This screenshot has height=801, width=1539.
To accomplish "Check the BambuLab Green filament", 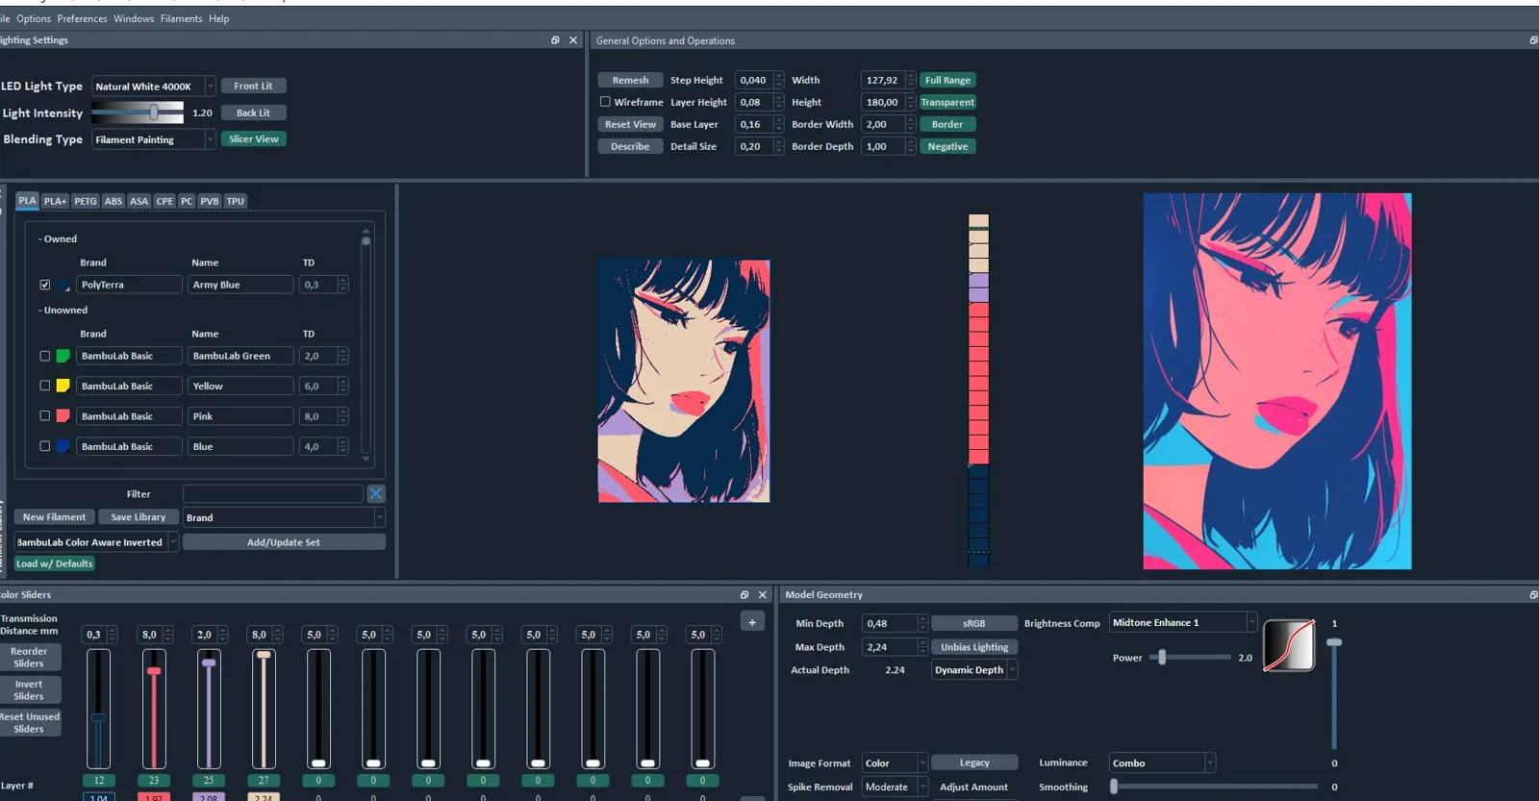I will coord(45,356).
